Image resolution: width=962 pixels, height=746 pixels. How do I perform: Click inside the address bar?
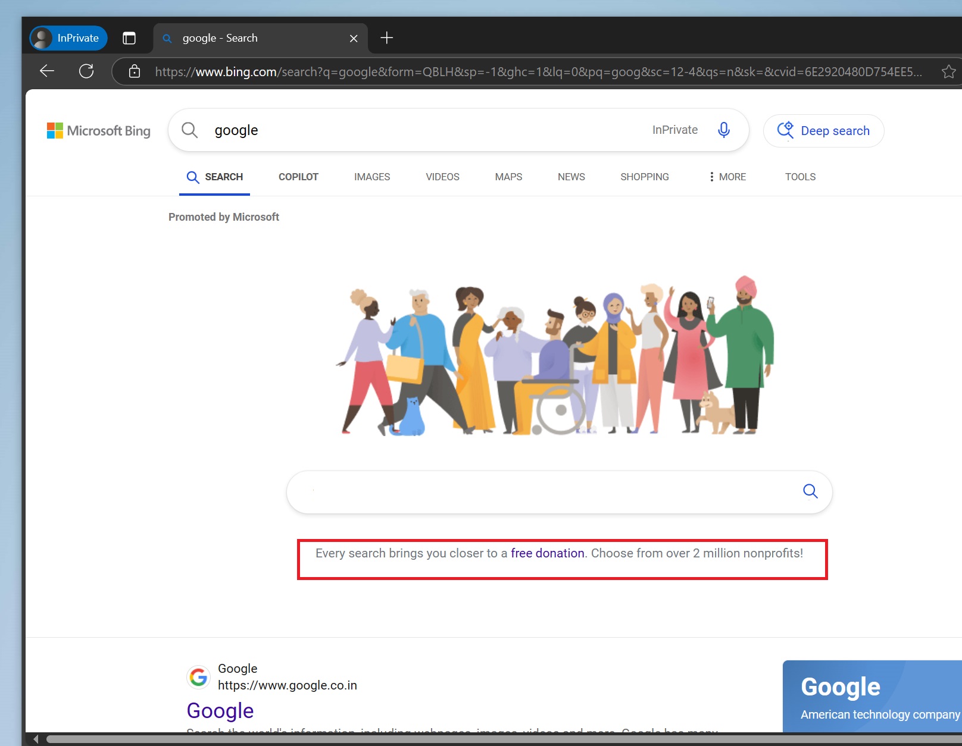coord(476,71)
